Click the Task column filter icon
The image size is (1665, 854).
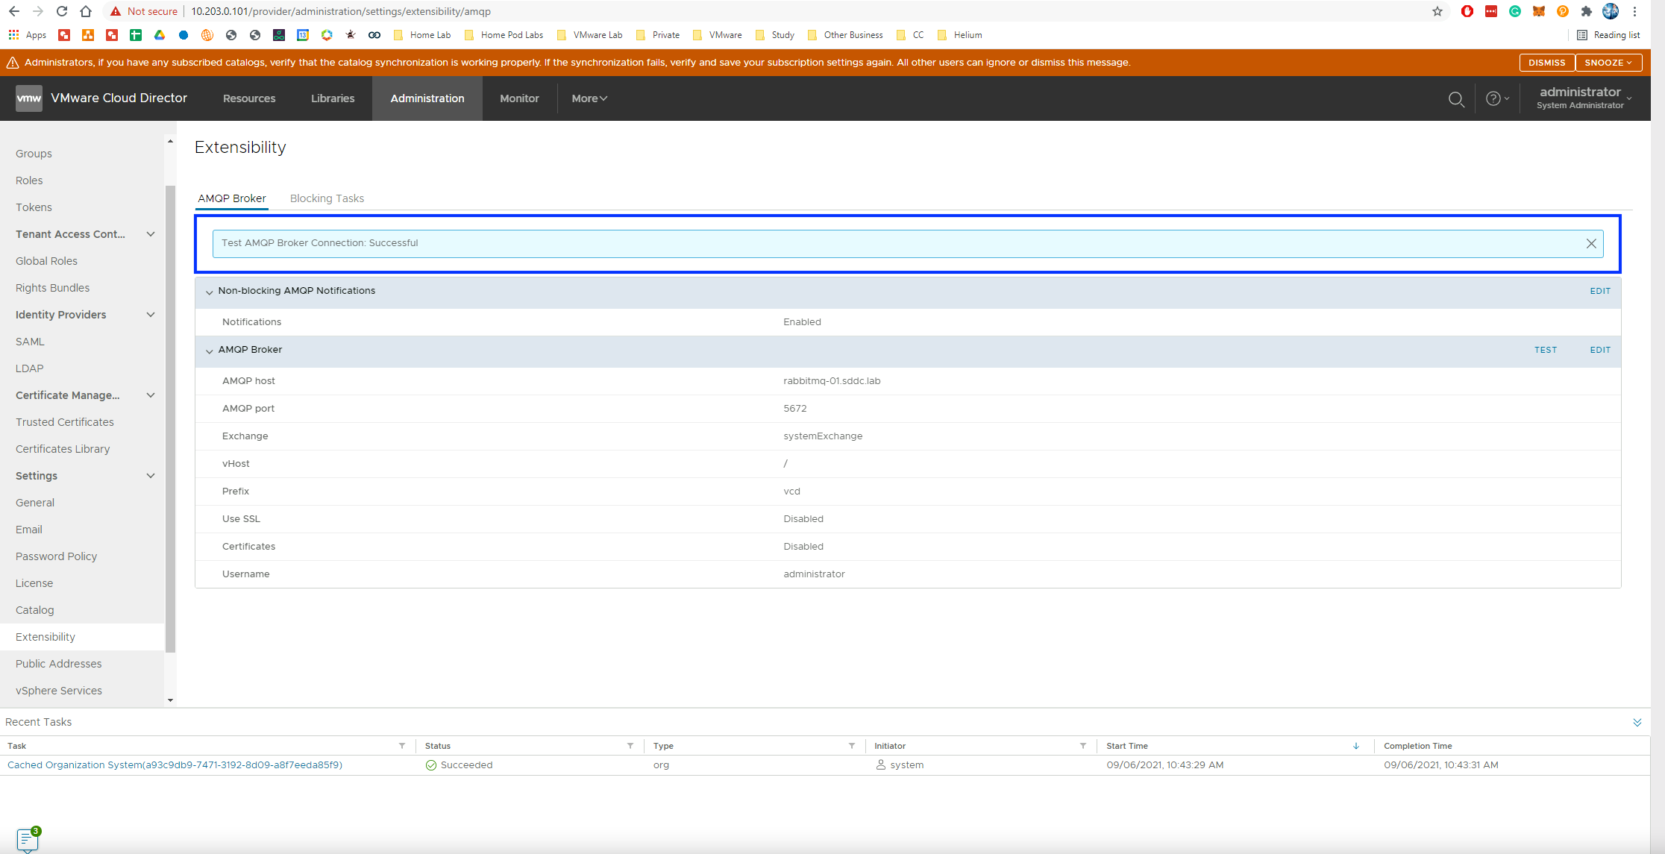(402, 746)
